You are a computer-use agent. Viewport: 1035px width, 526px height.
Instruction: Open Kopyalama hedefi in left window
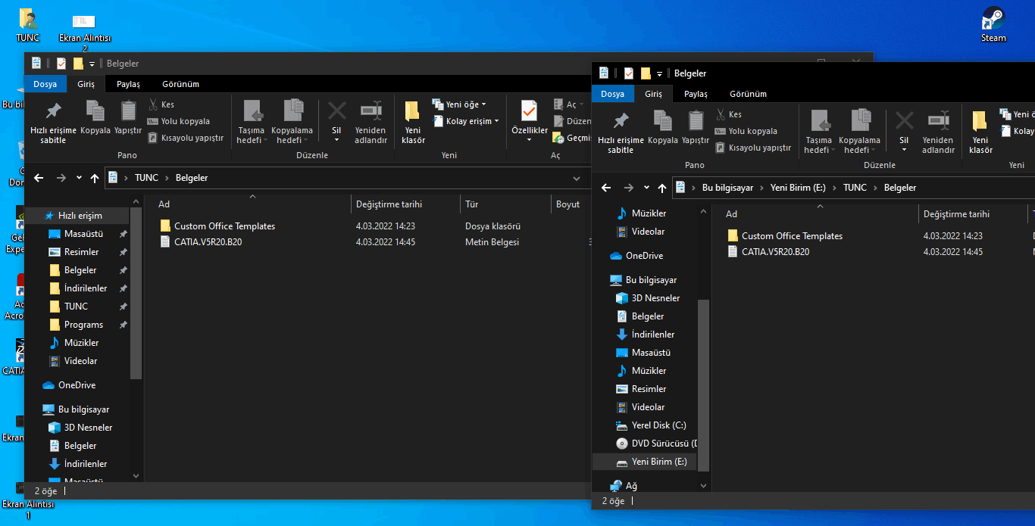292,122
